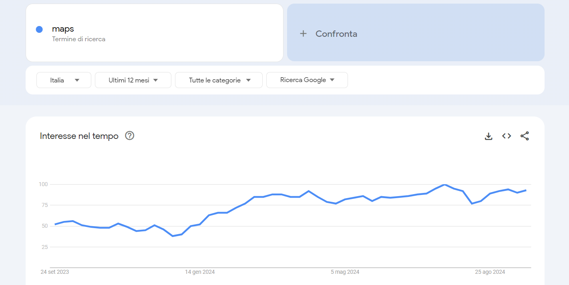Click the plus icon beside Confronta
The image size is (569, 285).
(x=303, y=34)
